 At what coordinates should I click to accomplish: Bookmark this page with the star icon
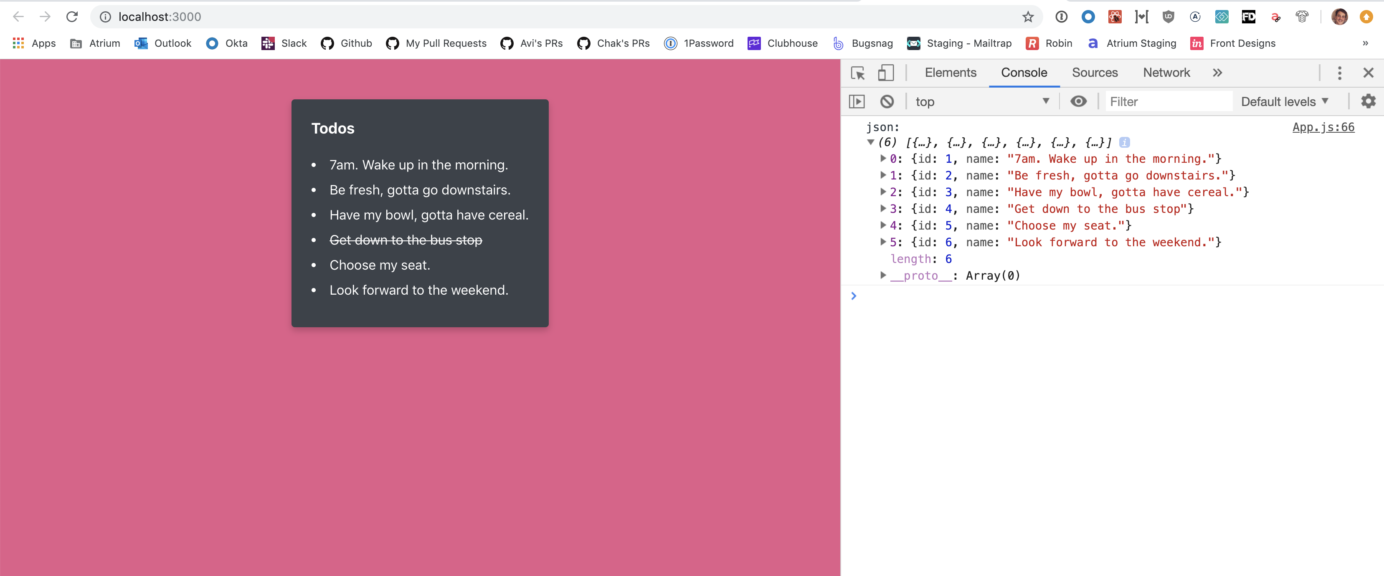pyautogui.click(x=1028, y=17)
